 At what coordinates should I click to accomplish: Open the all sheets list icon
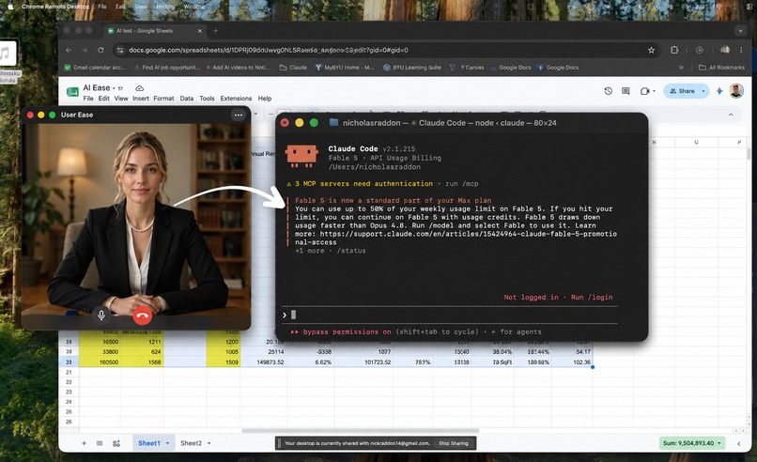100,443
